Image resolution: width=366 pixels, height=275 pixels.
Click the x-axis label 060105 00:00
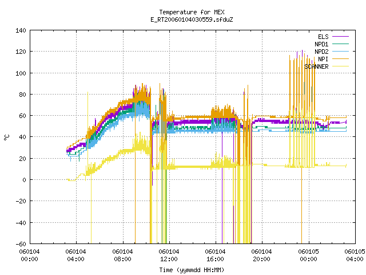tap(309, 256)
